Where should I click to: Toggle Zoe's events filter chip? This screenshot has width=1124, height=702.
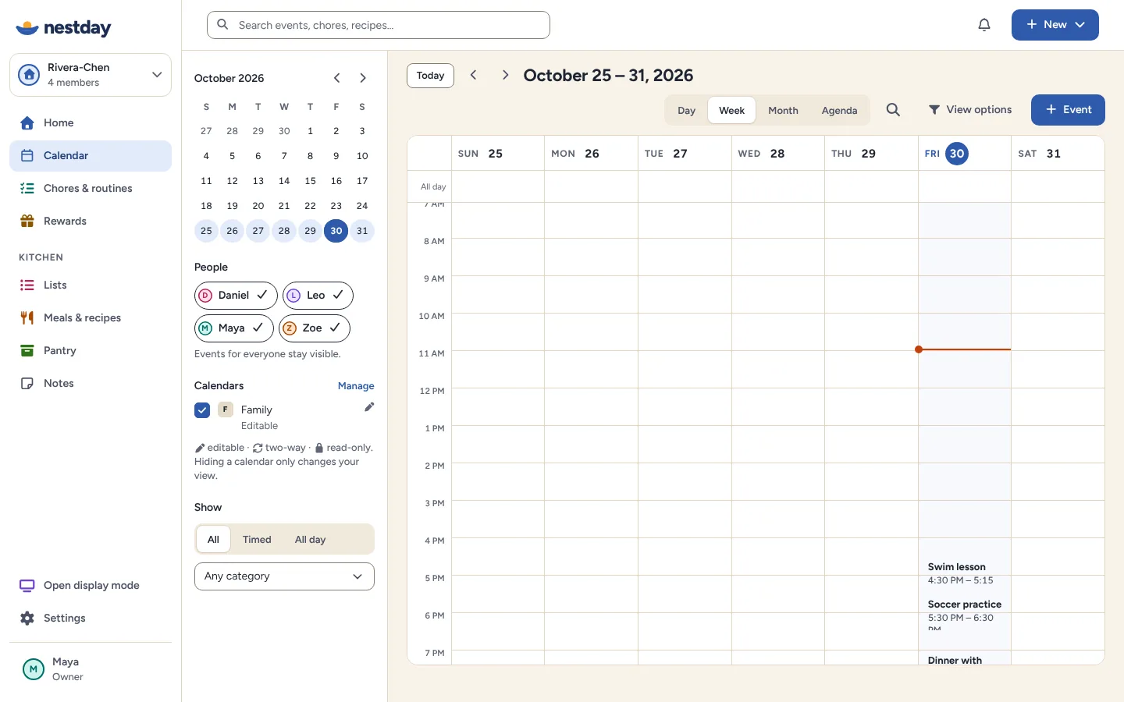tap(314, 328)
